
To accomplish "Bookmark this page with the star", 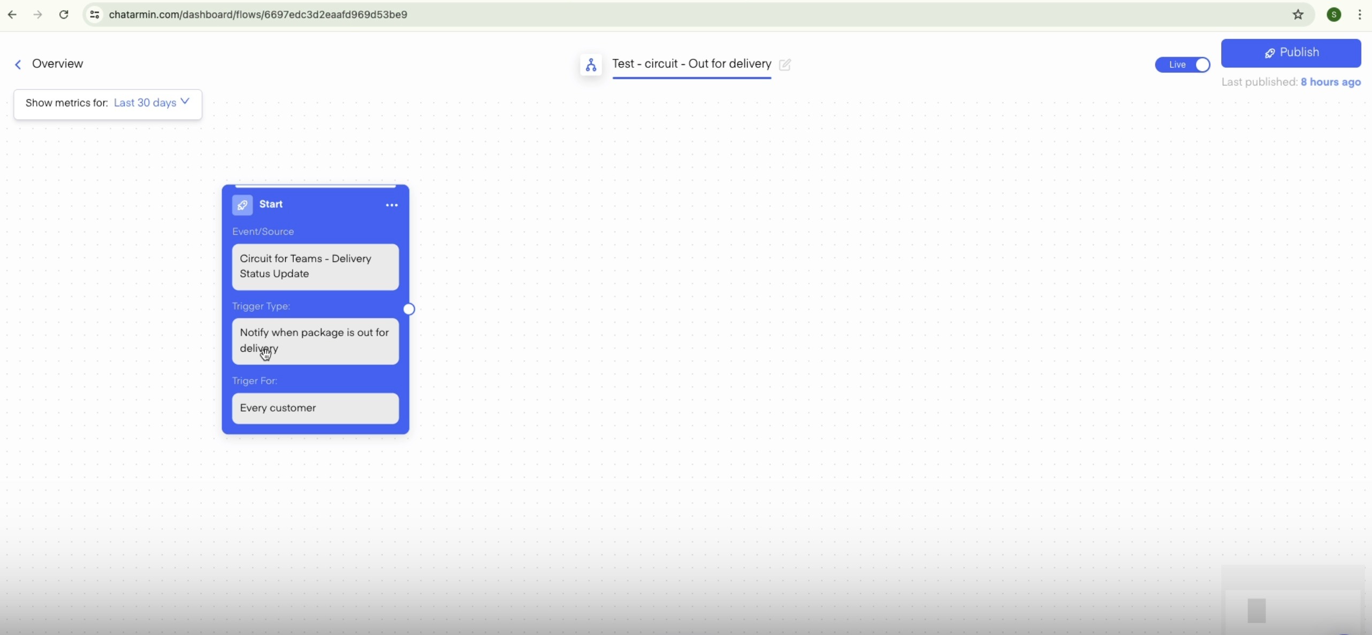I will (x=1298, y=14).
